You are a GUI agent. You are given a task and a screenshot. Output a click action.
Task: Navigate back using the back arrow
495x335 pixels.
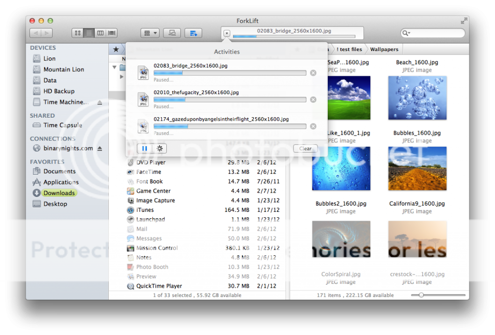click(35, 33)
